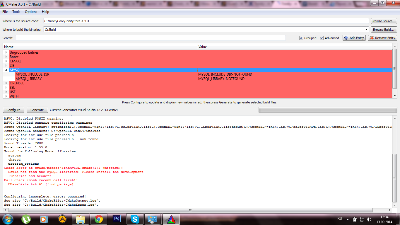Uncheck the Advanced checkbox
The width and height of the screenshot is (400, 225).
(x=322, y=38)
